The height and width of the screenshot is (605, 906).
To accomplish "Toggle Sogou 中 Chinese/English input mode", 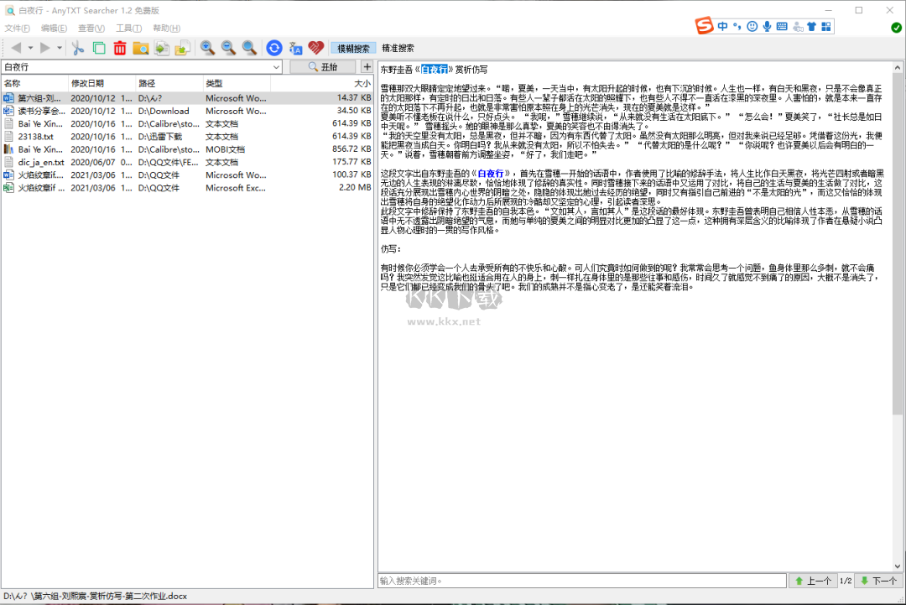I will pyautogui.click(x=722, y=27).
